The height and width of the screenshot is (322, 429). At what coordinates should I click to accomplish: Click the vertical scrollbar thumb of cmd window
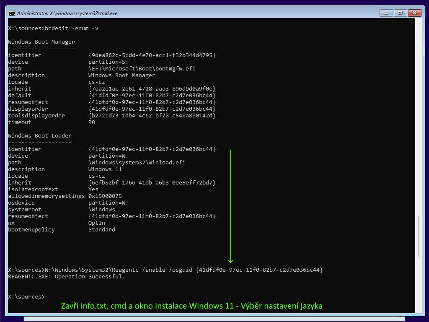tap(419, 236)
